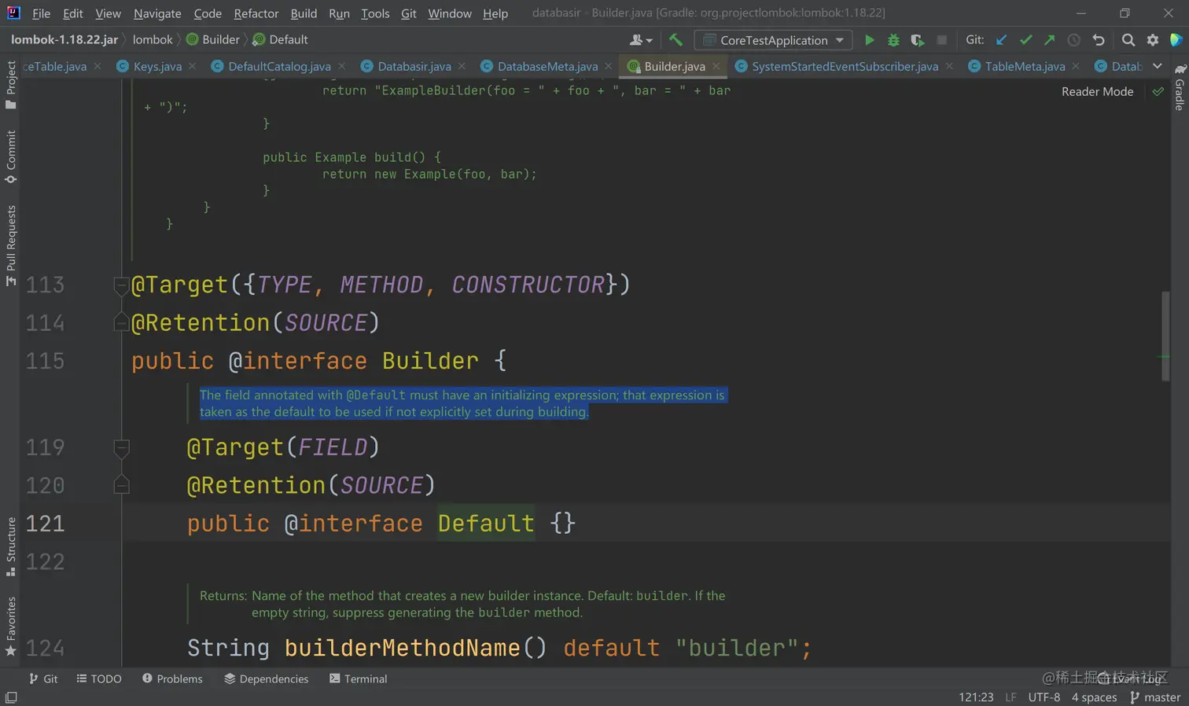Image resolution: width=1189 pixels, height=706 pixels.
Task: Open IDE settings gear icon
Action: pyautogui.click(x=1153, y=40)
